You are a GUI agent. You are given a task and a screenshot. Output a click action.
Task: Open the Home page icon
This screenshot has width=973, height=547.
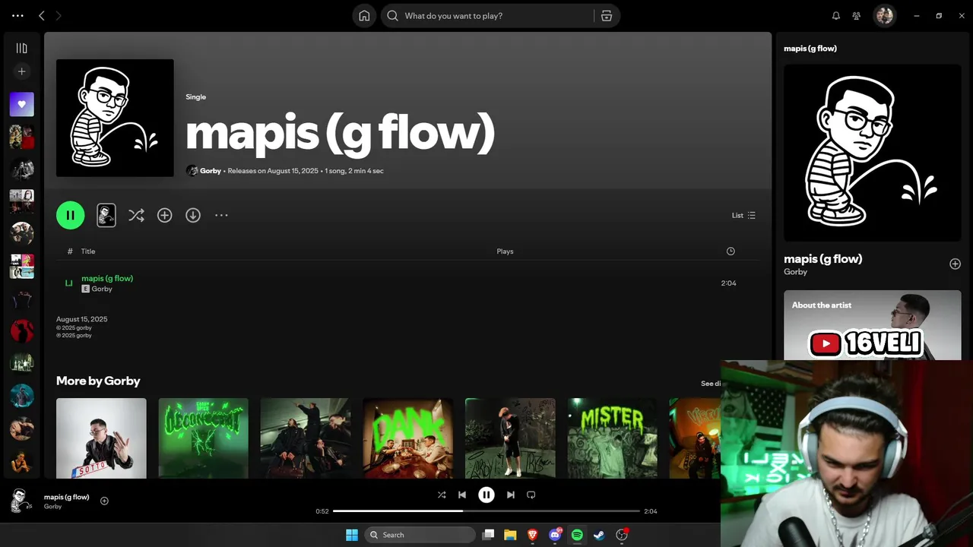point(364,16)
